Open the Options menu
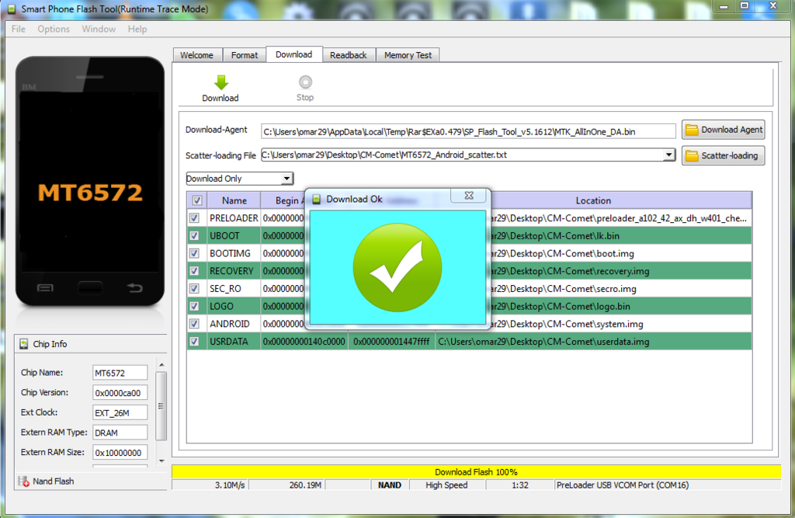The width and height of the screenshot is (795, 518). click(x=54, y=29)
